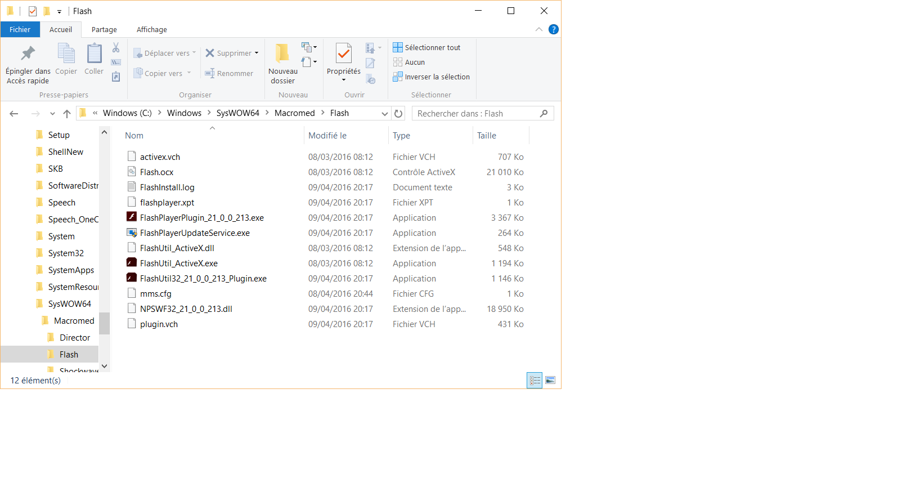Click Aucun to deselect all
This screenshot has height=487, width=907.
pos(409,62)
